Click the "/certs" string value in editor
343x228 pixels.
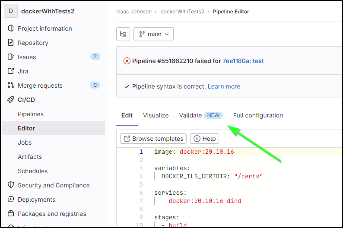pyautogui.click(x=248, y=176)
